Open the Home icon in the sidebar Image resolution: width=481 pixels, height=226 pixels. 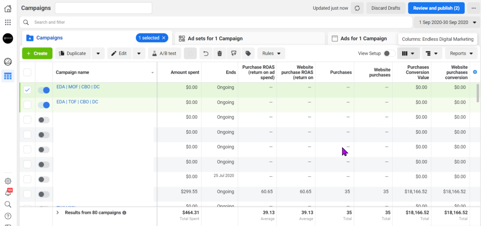(x=8, y=9)
